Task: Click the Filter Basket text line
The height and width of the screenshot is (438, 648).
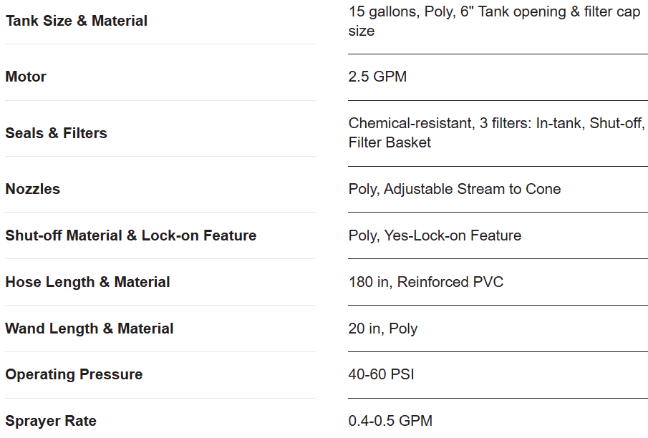Action: point(390,142)
